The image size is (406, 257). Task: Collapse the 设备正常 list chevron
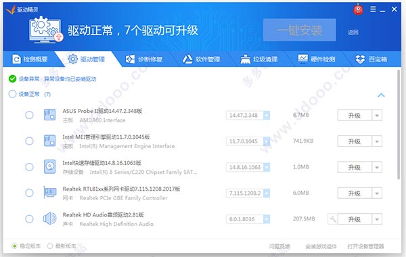coord(381,95)
